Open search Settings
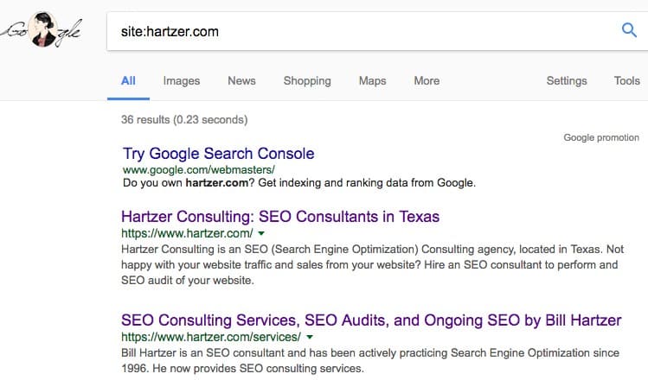 click(x=567, y=81)
